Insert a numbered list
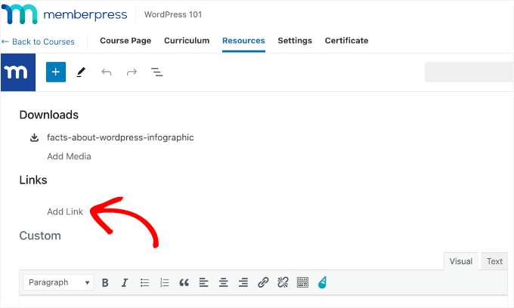Image resolution: width=514 pixels, height=308 pixels. 165,282
